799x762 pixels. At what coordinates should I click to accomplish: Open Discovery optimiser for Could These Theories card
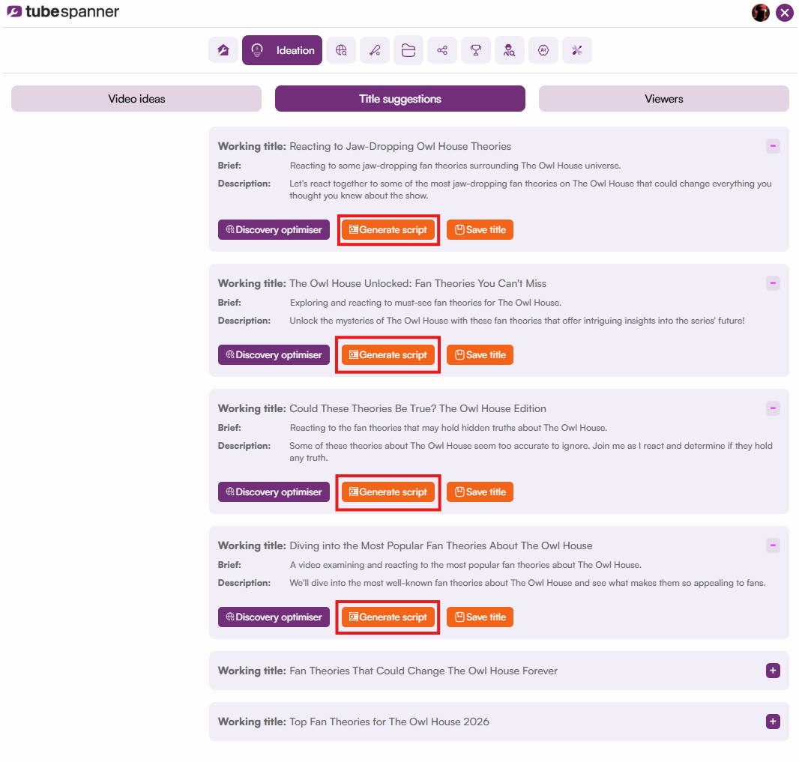(274, 492)
